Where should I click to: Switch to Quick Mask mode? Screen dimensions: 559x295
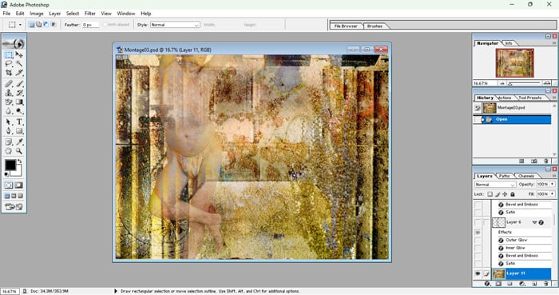[x=19, y=185]
